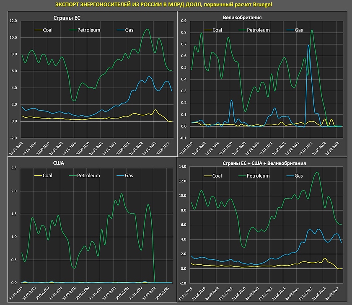This screenshot has height=305, width=352.
Task: Select the Coal legend entry in Великобритания chart
Action: coord(217,30)
